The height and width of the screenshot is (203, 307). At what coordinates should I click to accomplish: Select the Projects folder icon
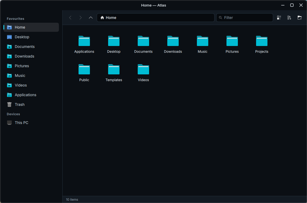(x=261, y=41)
